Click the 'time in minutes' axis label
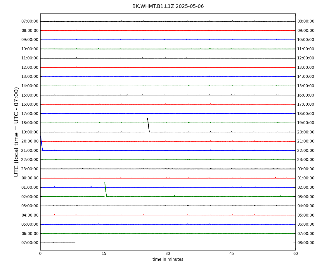Screen dimensions: 336x278 click(168, 259)
